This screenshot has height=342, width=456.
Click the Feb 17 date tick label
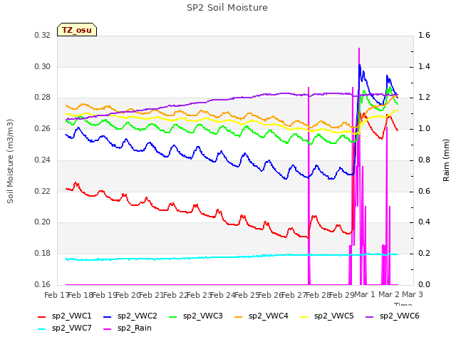[56, 295]
